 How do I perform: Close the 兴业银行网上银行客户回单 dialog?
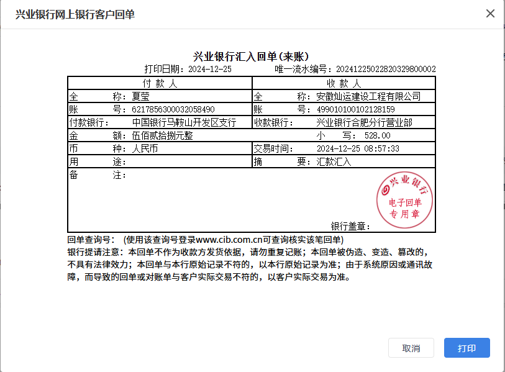pos(490,14)
